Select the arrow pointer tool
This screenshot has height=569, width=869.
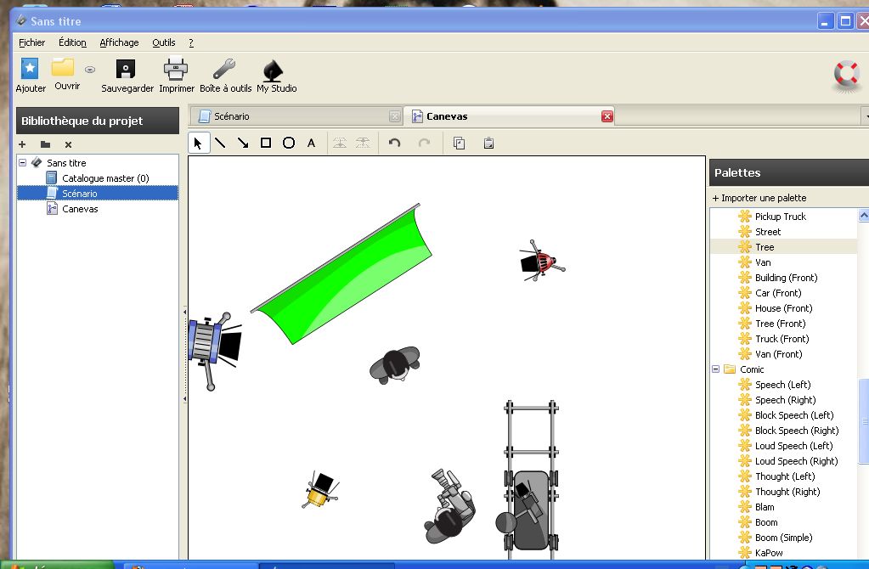coord(198,144)
